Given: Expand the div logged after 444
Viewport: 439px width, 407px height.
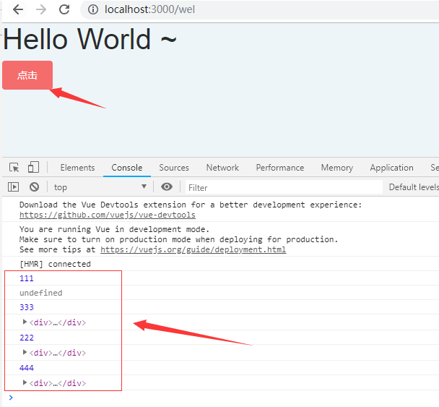Looking at the screenshot, I should click(25, 382).
